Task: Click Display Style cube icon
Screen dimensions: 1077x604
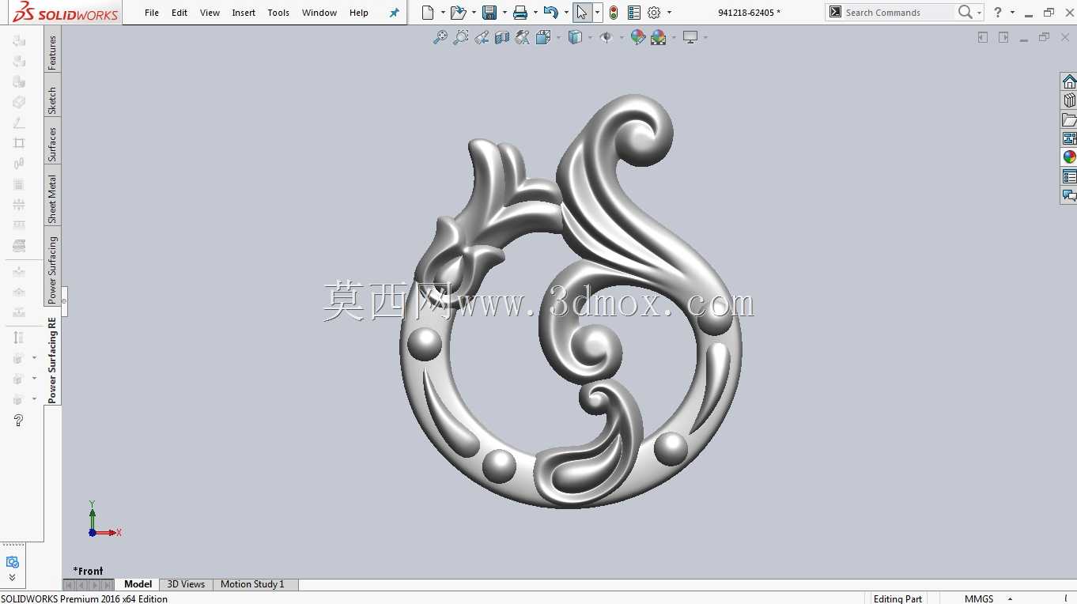Action: pyautogui.click(x=576, y=37)
